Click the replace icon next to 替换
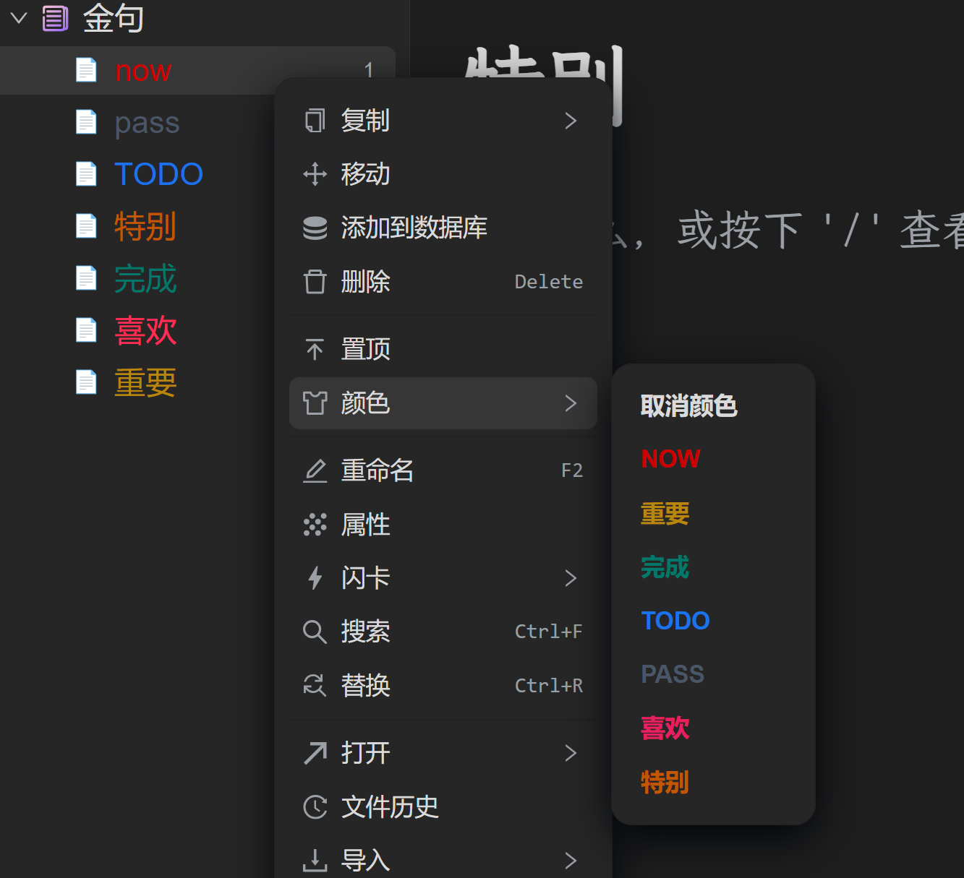The width and height of the screenshot is (964, 878). tap(315, 685)
